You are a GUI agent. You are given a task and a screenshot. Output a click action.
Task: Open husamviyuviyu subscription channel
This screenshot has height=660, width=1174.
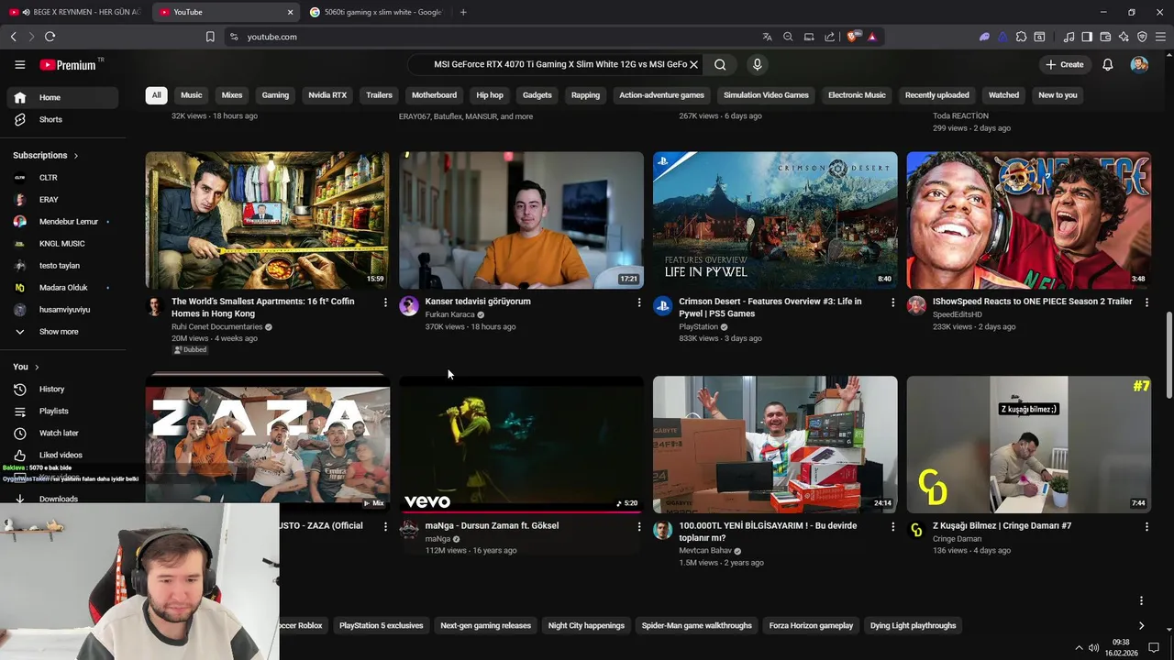(64, 310)
